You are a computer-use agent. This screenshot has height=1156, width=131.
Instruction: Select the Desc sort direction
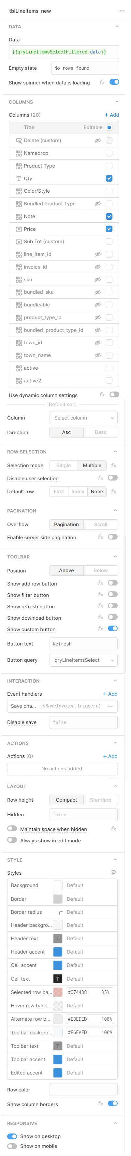click(100, 432)
